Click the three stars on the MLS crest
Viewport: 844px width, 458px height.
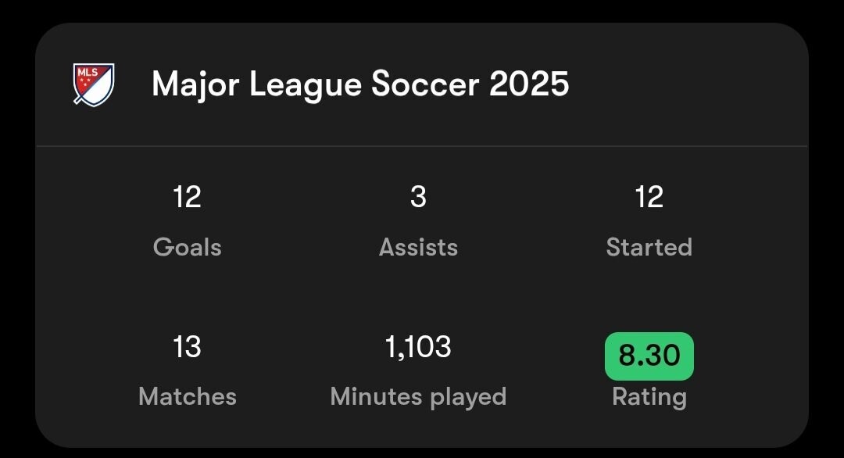coord(84,81)
